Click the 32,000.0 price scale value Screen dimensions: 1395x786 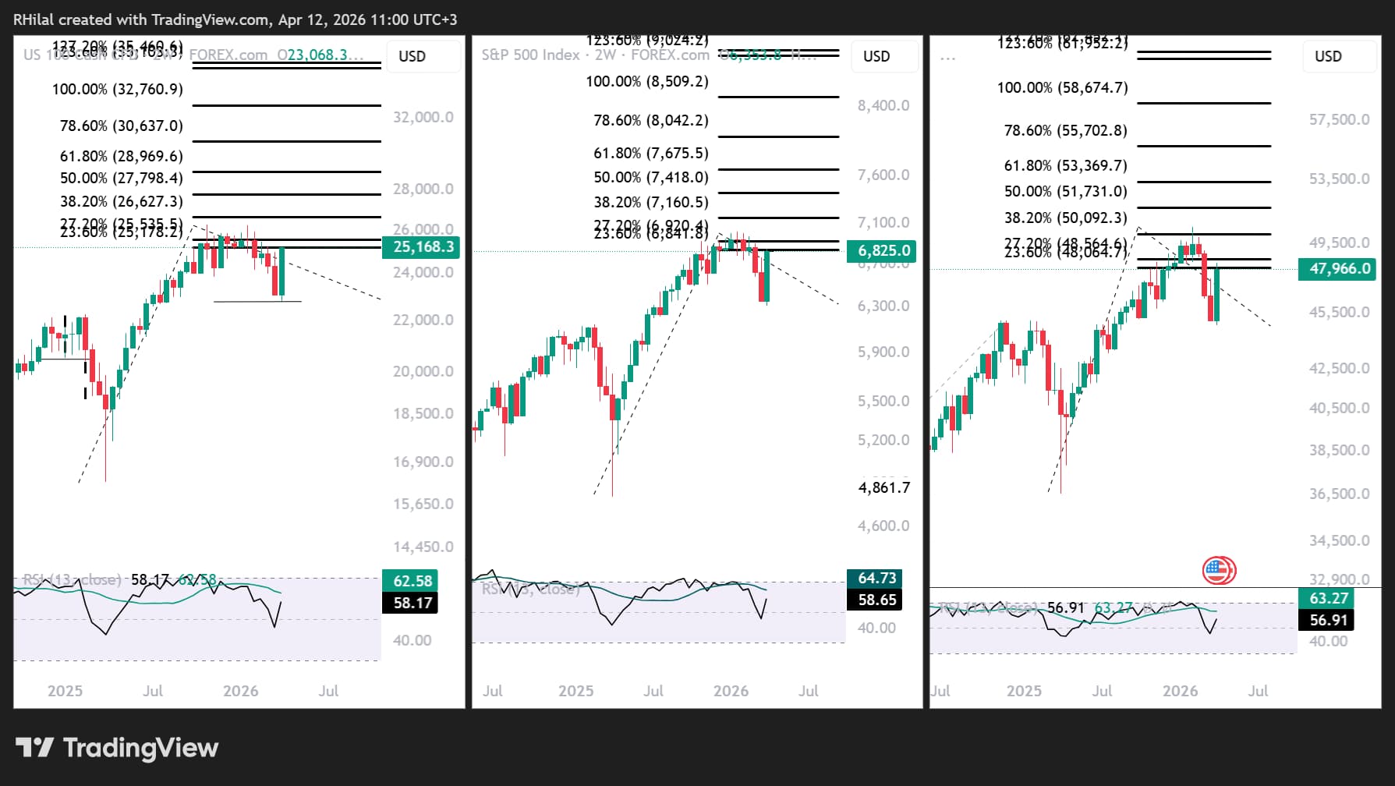pos(423,117)
